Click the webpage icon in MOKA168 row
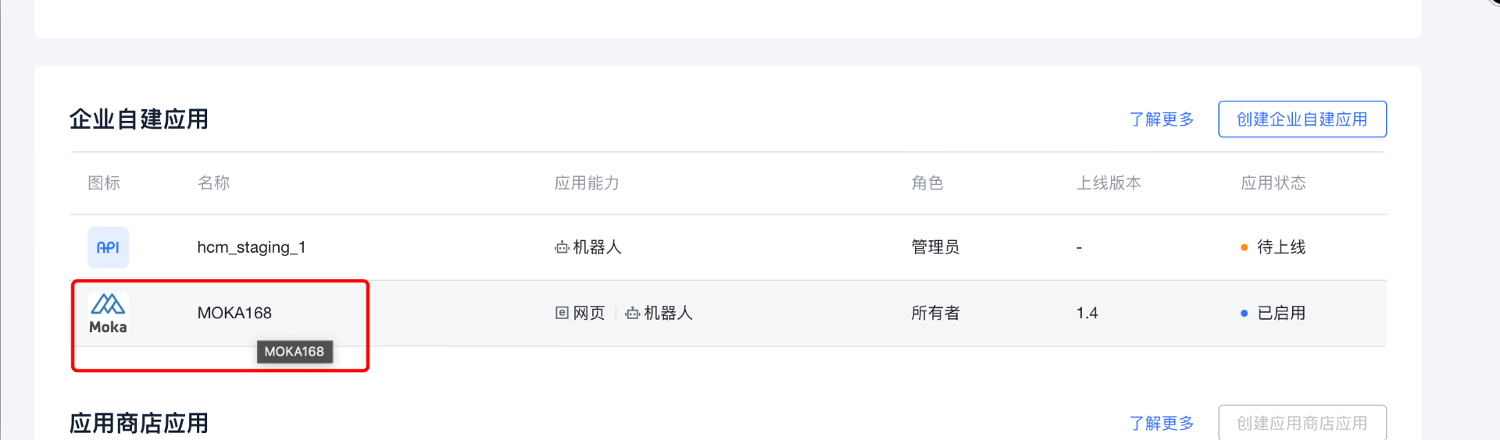This screenshot has height=440, width=1500. click(x=562, y=313)
